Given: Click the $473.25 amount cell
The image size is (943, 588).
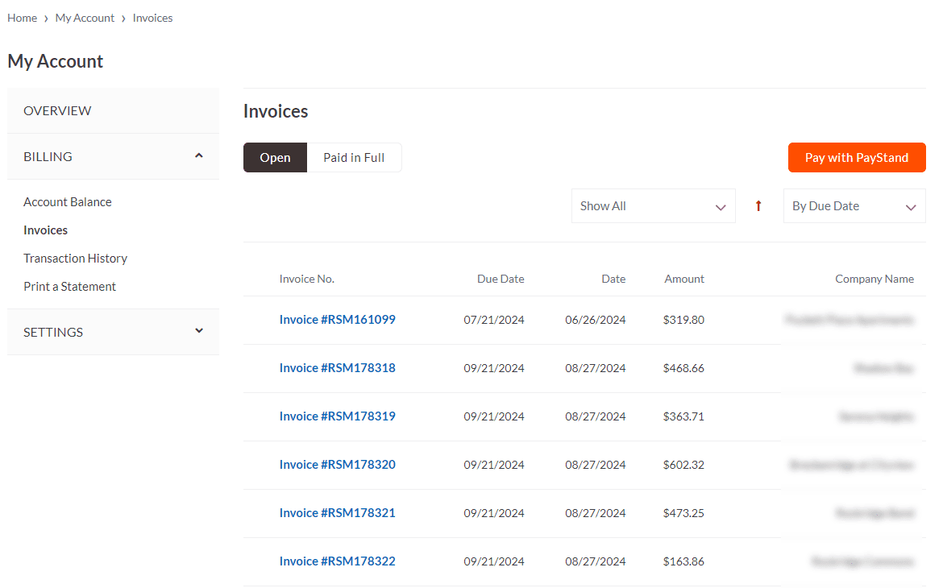Looking at the screenshot, I should tap(683, 513).
